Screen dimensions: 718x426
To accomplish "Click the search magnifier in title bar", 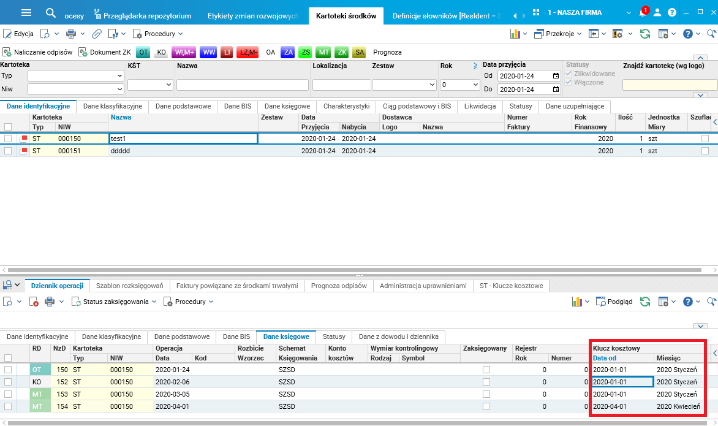I will pyautogui.click(x=51, y=13).
